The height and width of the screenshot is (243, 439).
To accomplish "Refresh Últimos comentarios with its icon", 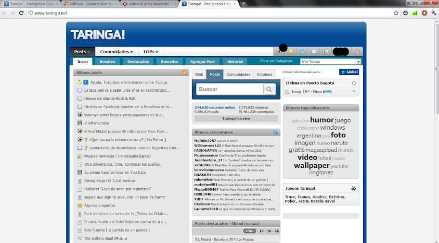I will pyautogui.click(x=275, y=132).
